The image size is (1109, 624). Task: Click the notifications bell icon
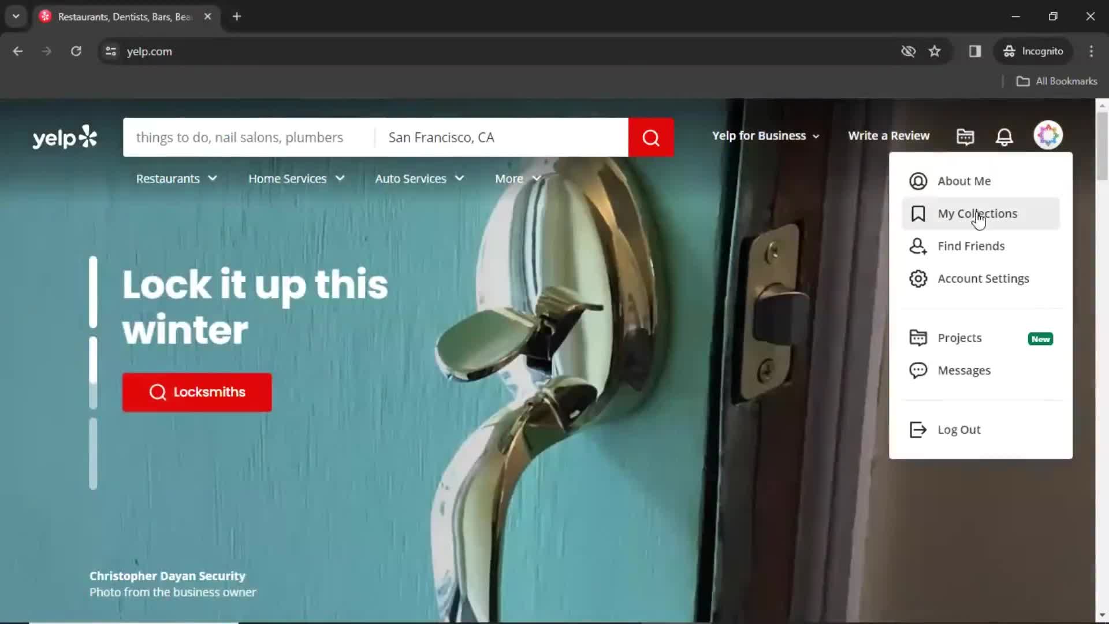(1004, 136)
